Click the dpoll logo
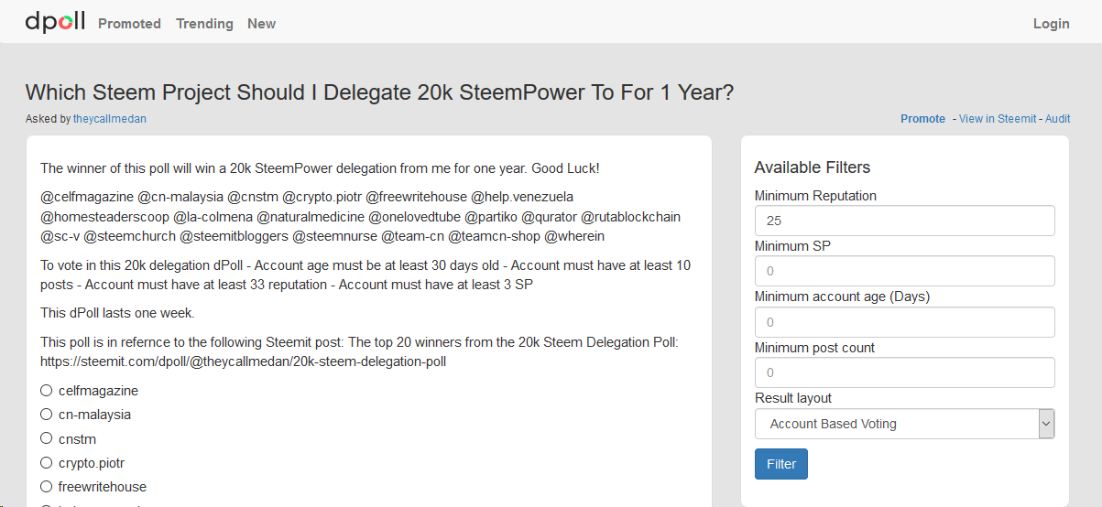 (x=54, y=22)
